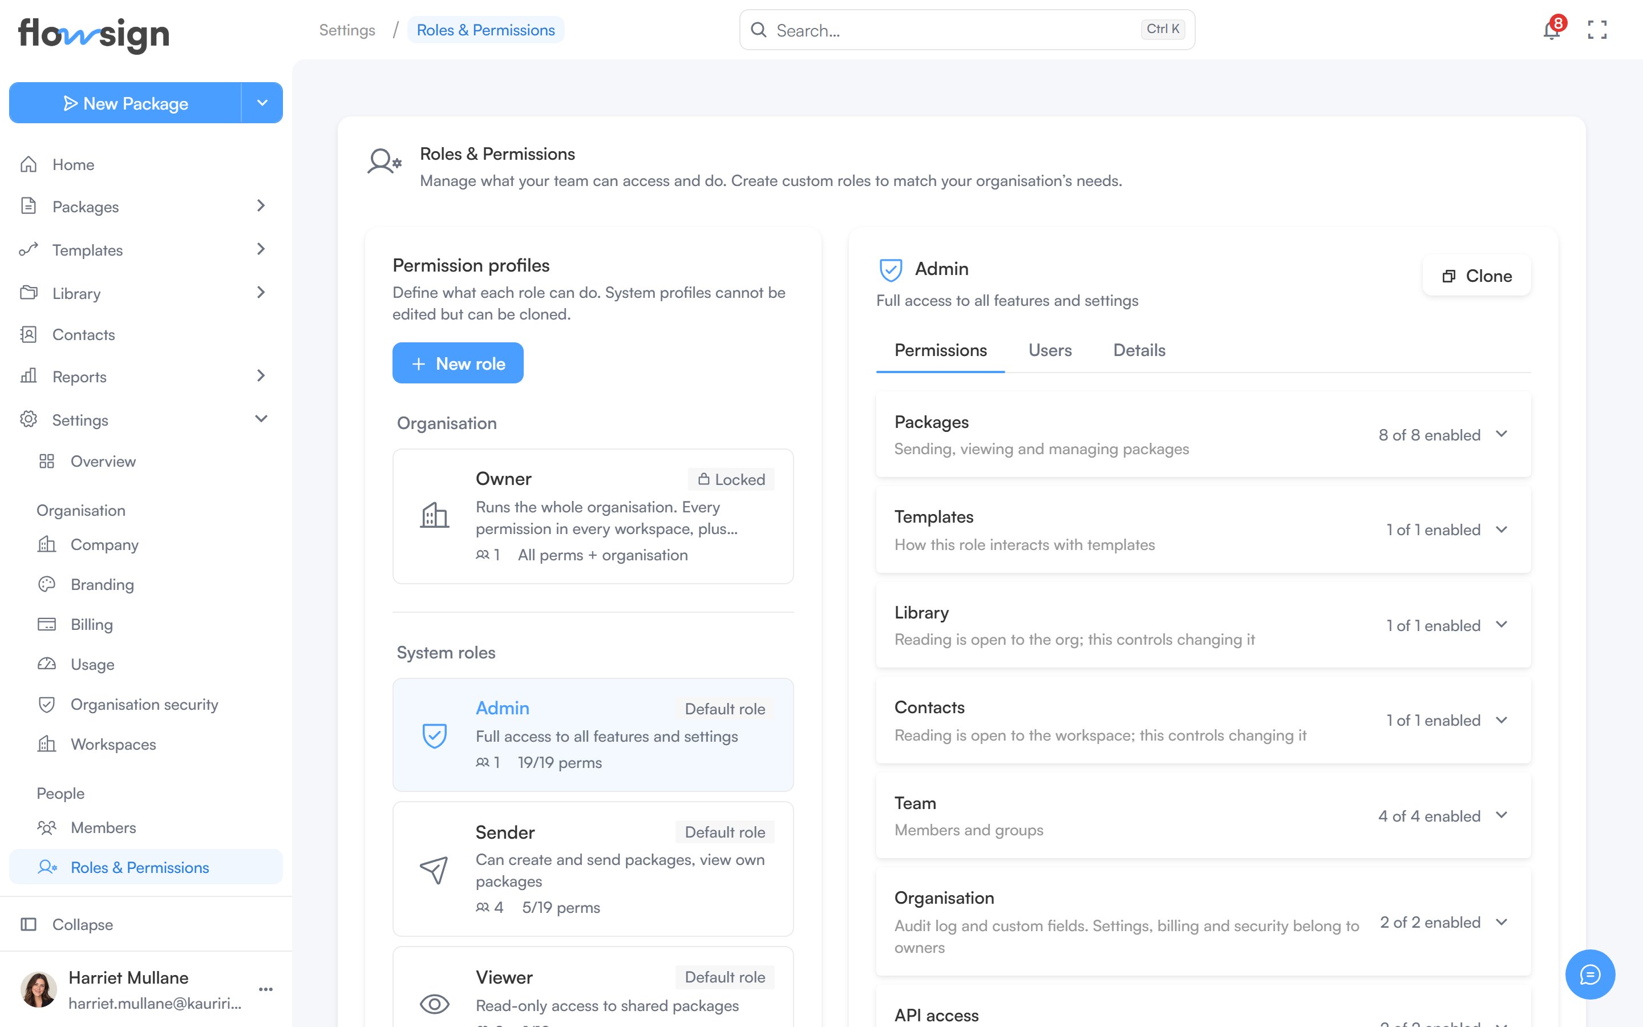
Task: Click the Ctrl K shortcut badge
Action: (1163, 29)
